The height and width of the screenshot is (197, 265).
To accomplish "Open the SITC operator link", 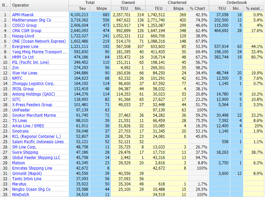I will pyautogui.click(x=17, y=99).
